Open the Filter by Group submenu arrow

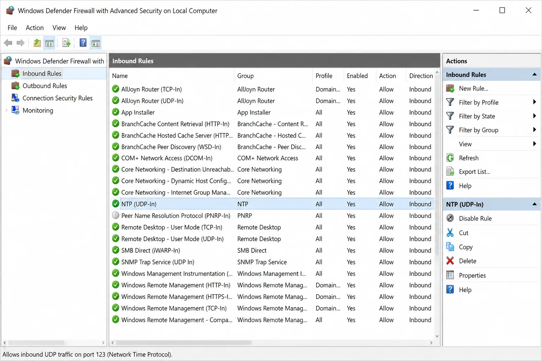pos(534,130)
